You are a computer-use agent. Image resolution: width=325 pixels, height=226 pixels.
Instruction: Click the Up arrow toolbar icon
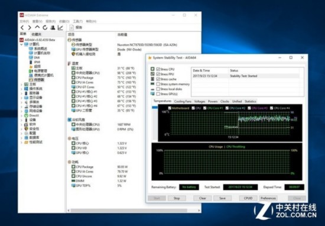coord(37,27)
